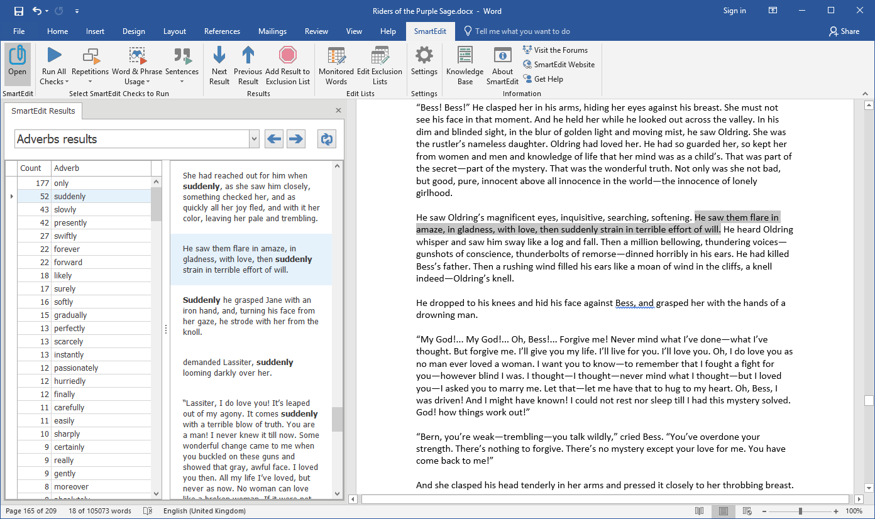This screenshot has width=875, height=519.
Task: Open the SmartEdit ribbon tab
Action: [x=430, y=31]
